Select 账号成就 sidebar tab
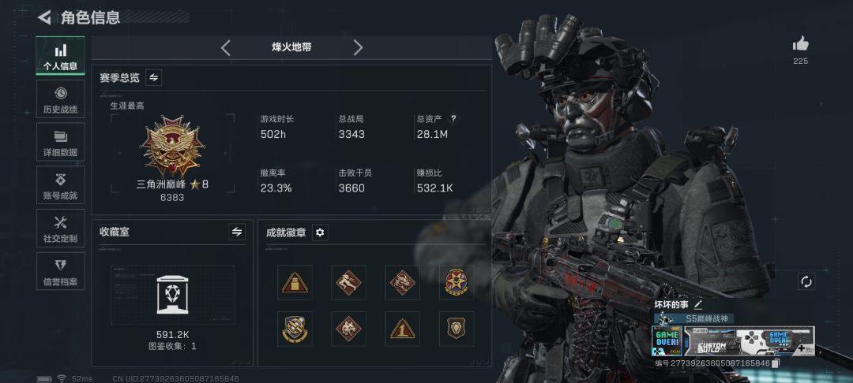853x383 pixels. click(x=60, y=185)
